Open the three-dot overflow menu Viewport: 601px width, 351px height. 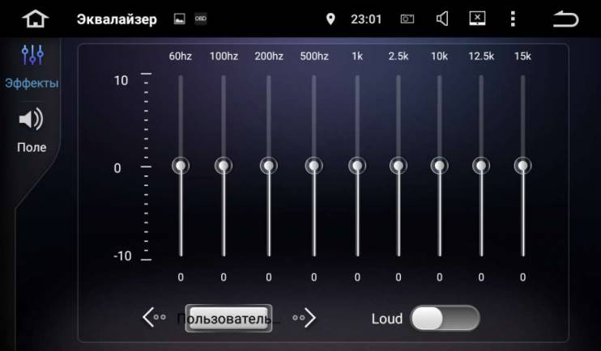point(513,19)
